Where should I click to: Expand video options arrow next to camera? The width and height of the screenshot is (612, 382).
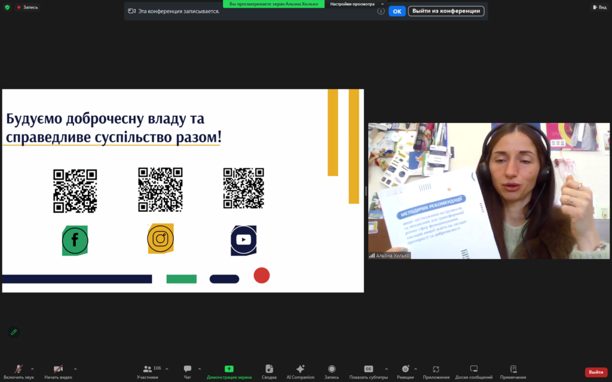(x=75, y=369)
